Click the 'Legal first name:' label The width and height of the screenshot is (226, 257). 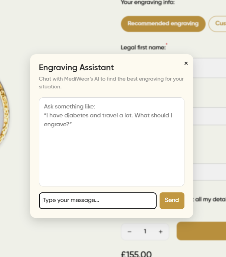143,48
